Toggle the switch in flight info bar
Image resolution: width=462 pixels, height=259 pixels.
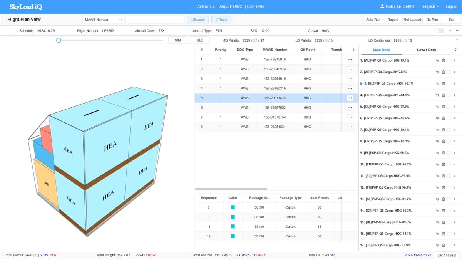point(439,31)
